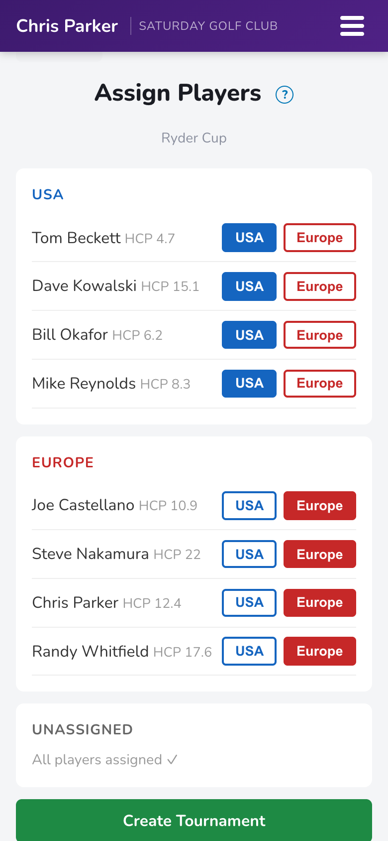Click the Create Tournament button

click(x=194, y=820)
